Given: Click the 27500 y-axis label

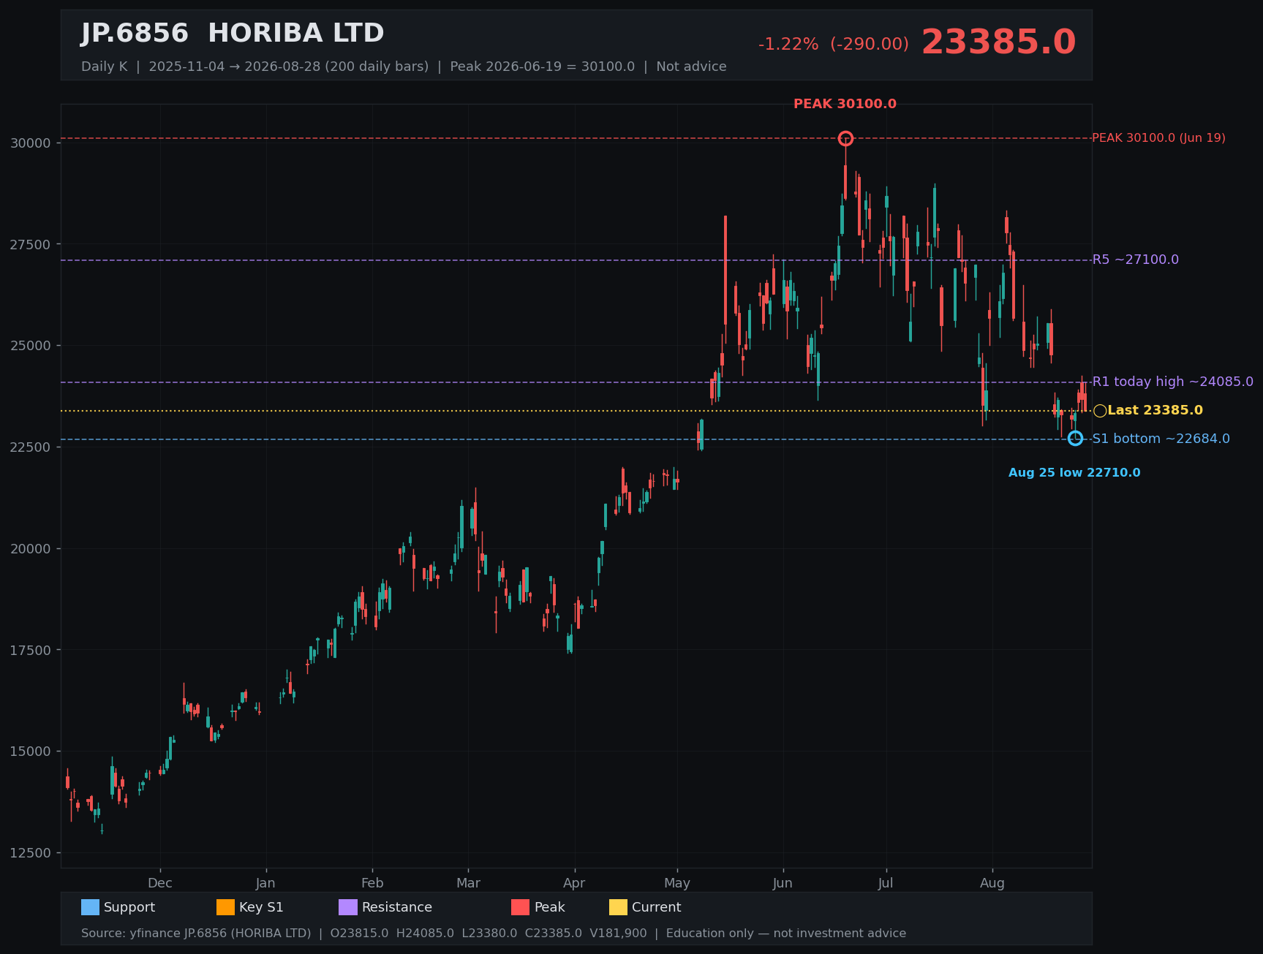Looking at the screenshot, I should (31, 245).
